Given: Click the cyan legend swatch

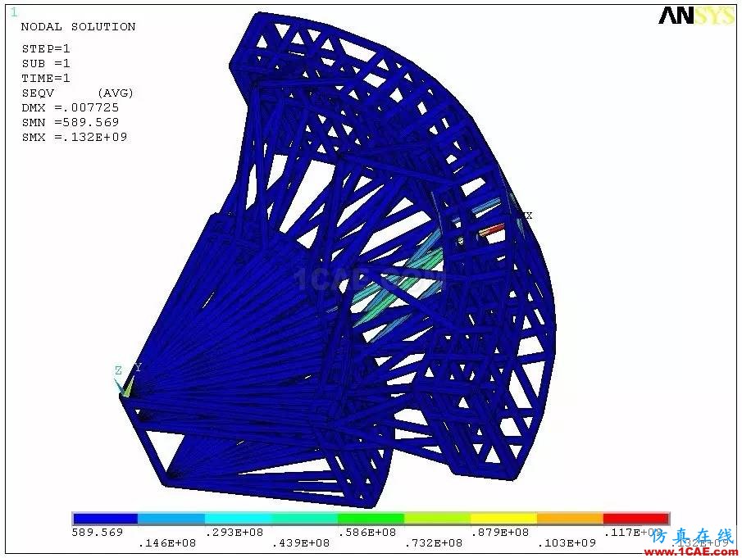Looking at the screenshot, I should point(238,519).
